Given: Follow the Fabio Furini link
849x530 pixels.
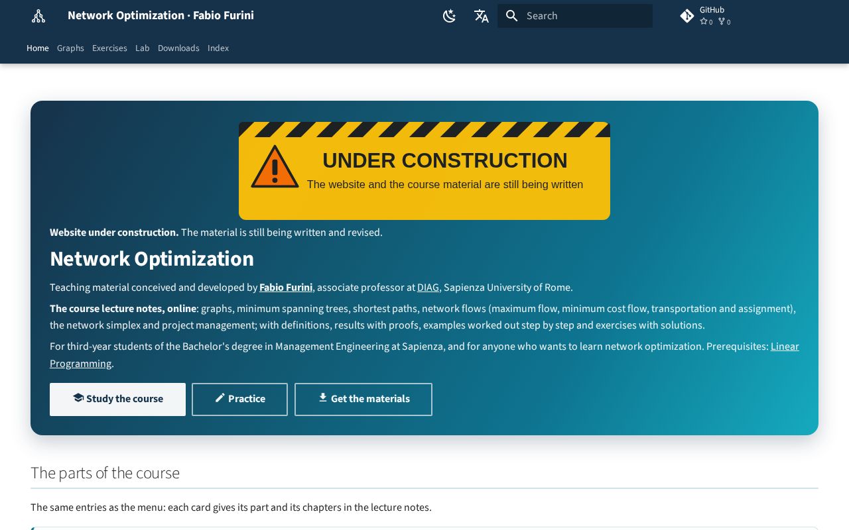Looking at the screenshot, I should click(x=286, y=288).
